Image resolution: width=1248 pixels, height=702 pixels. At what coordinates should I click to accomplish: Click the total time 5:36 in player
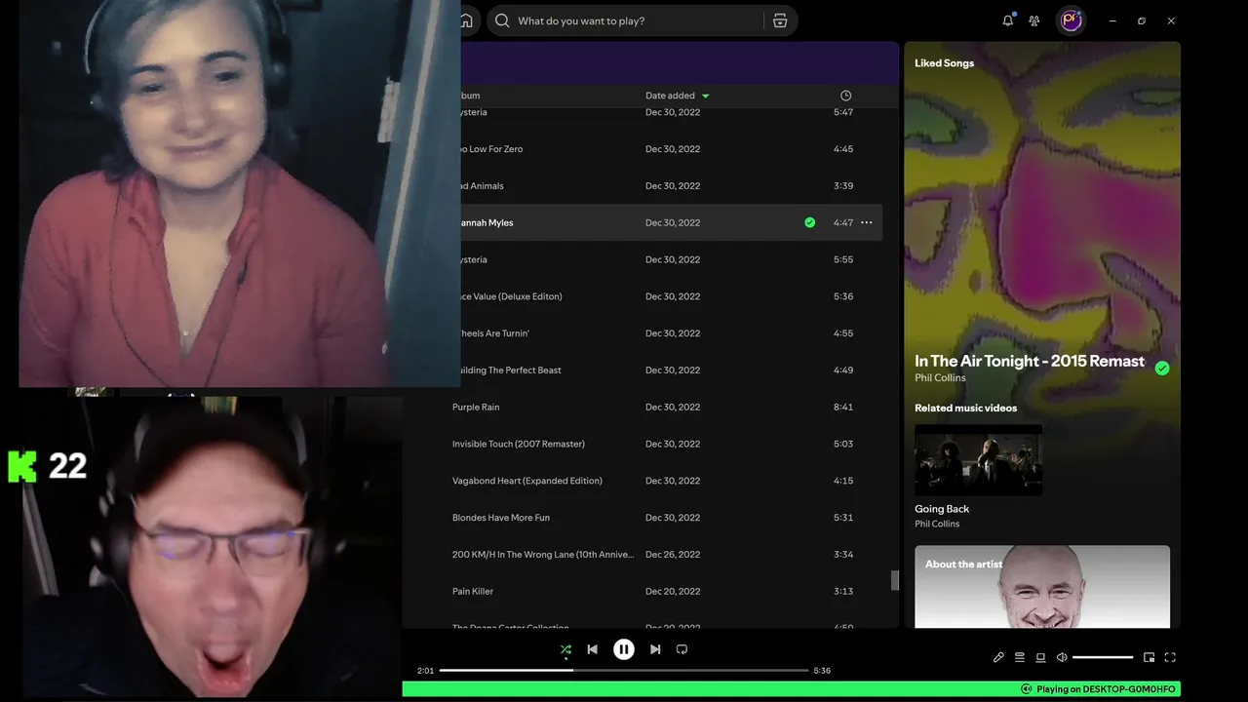822,671
